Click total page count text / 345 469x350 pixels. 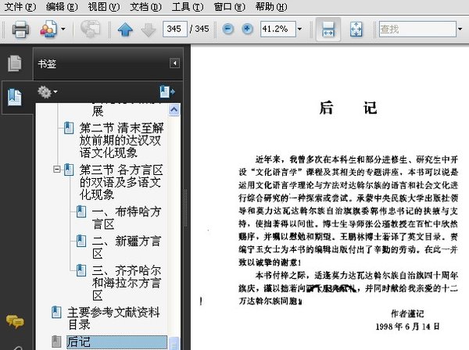[x=199, y=29]
